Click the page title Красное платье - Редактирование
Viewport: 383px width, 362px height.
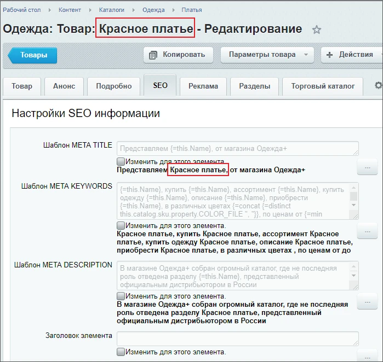coord(201,29)
